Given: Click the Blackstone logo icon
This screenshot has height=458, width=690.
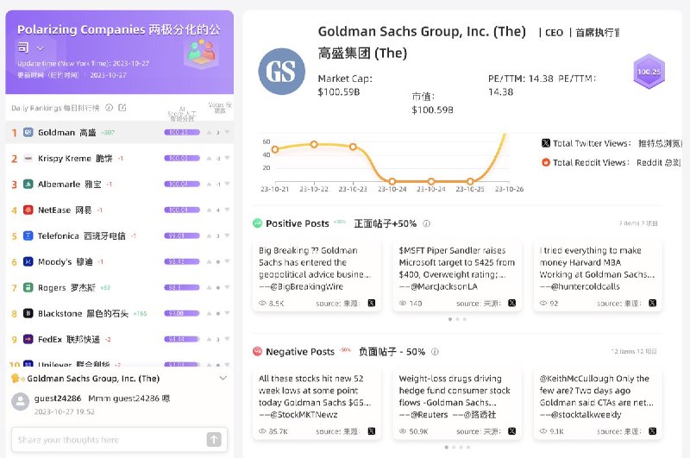Looking at the screenshot, I should [28, 313].
